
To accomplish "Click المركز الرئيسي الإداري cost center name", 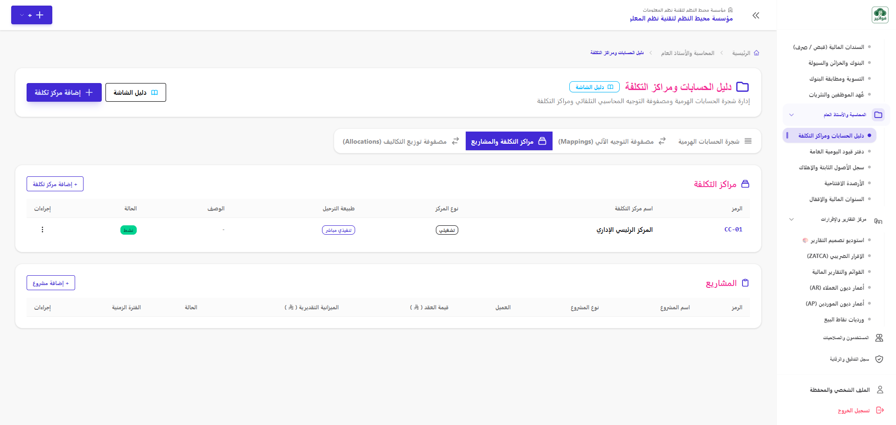I will click(x=624, y=230).
